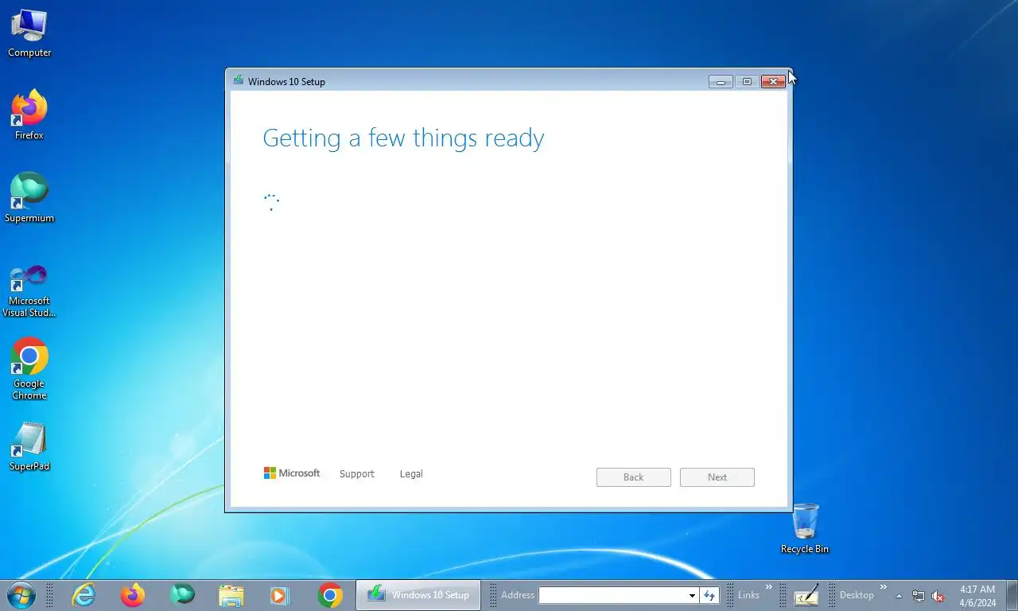This screenshot has height=611, width=1018.
Task: Open the Windows Start menu orb
Action: (21, 595)
